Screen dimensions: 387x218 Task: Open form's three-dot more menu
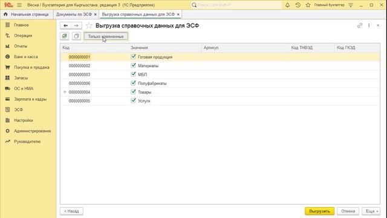point(369,25)
